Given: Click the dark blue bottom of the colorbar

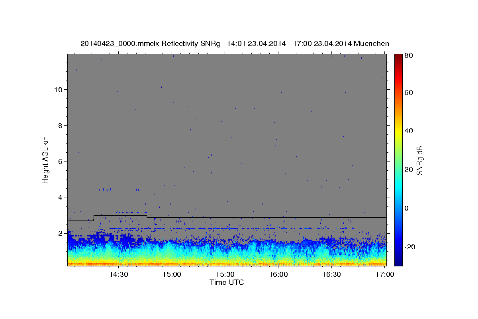Looking at the screenshot, I should [x=398, y=261].
